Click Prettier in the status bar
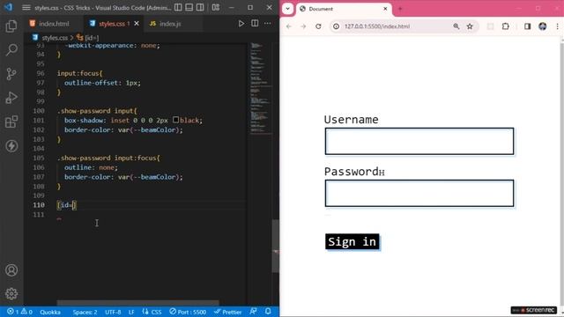This screenshot has height=317, width=564. 227,312
